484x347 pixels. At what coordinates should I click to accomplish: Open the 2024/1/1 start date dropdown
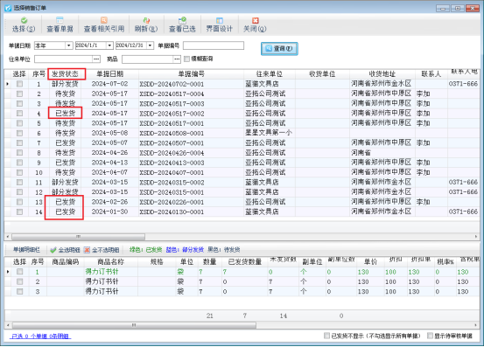pyautogui.click(x=109, y=45)
